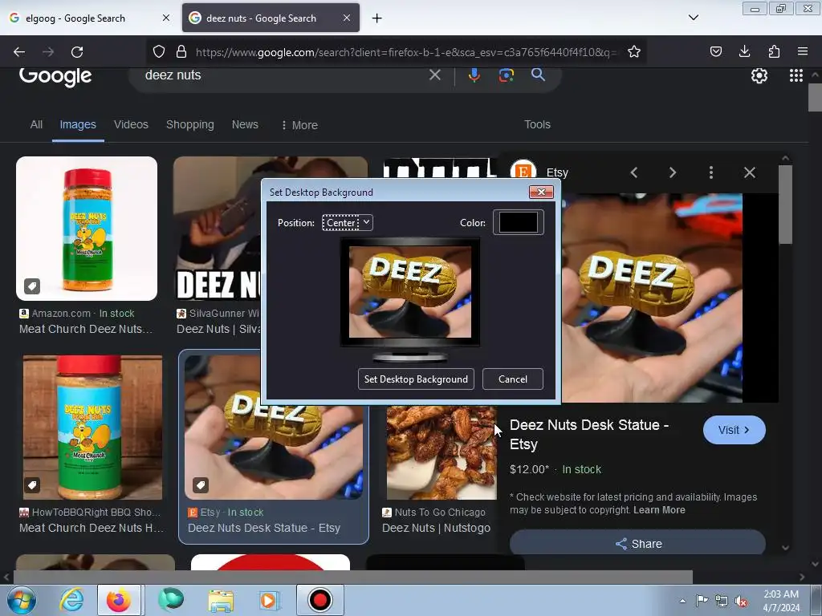Open the file explorer taskbar icon
The image size is (822, 616).
[221, 600]
